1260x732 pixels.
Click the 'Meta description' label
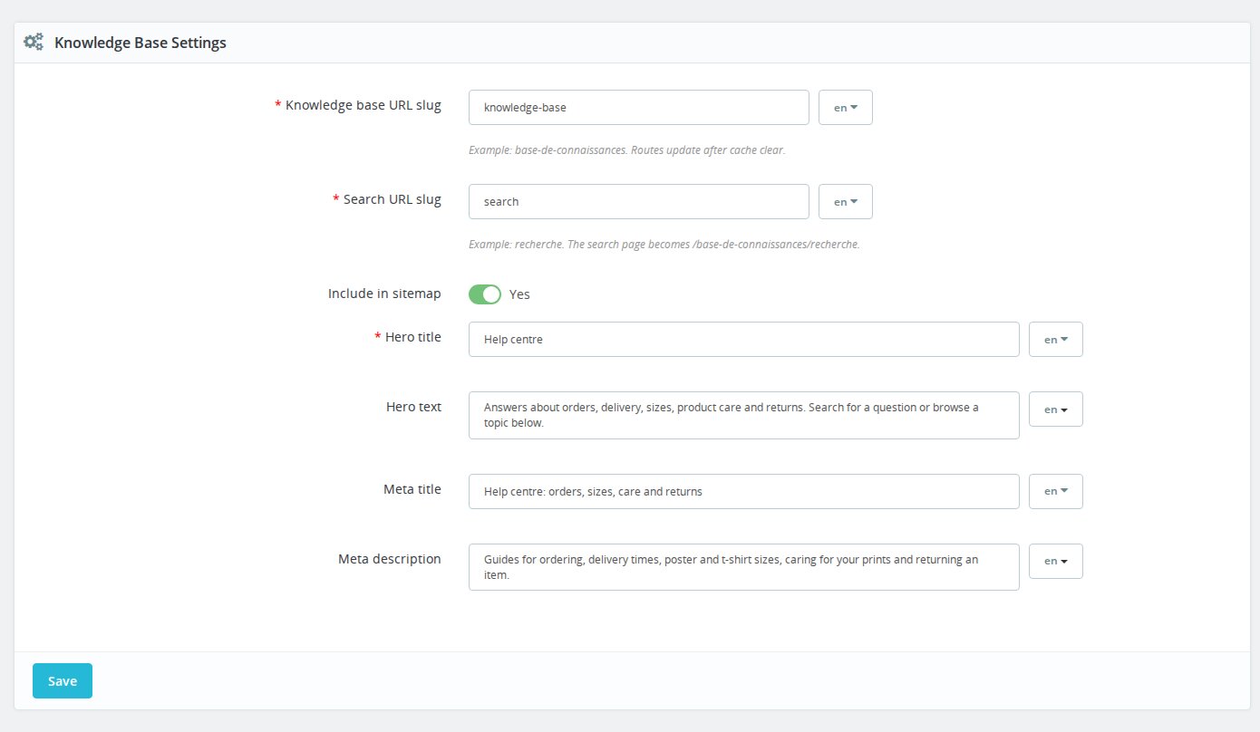tap(390, 559)
